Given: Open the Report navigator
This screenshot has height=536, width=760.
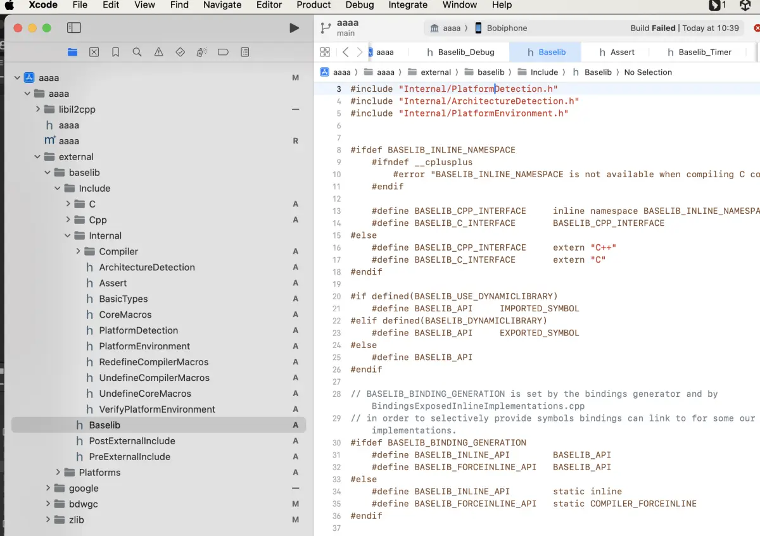Looking at the screenshot, I should (244, 52).
